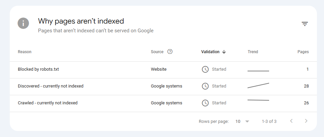Click clock icon in Crawled row
Viewport: 324px width, 137px height.
tap(205, 103)
